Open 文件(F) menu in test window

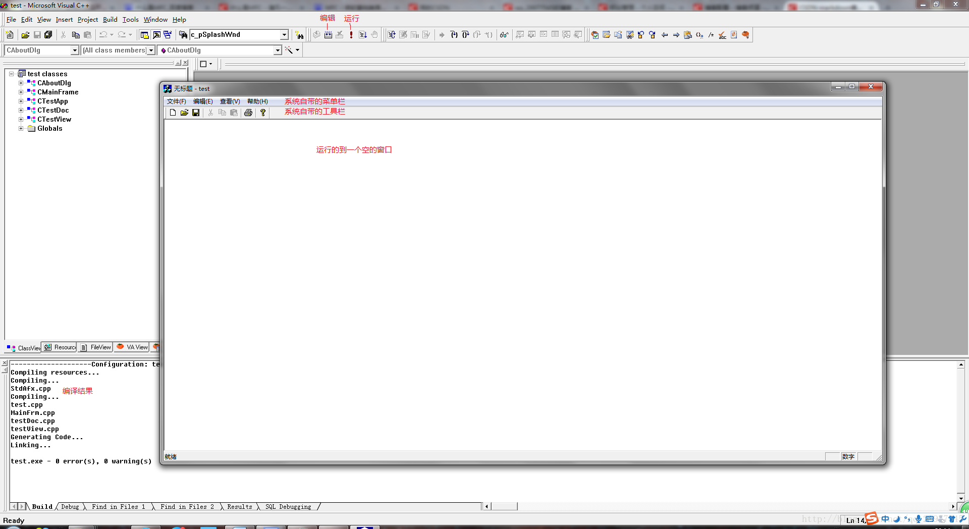[177, 101]
